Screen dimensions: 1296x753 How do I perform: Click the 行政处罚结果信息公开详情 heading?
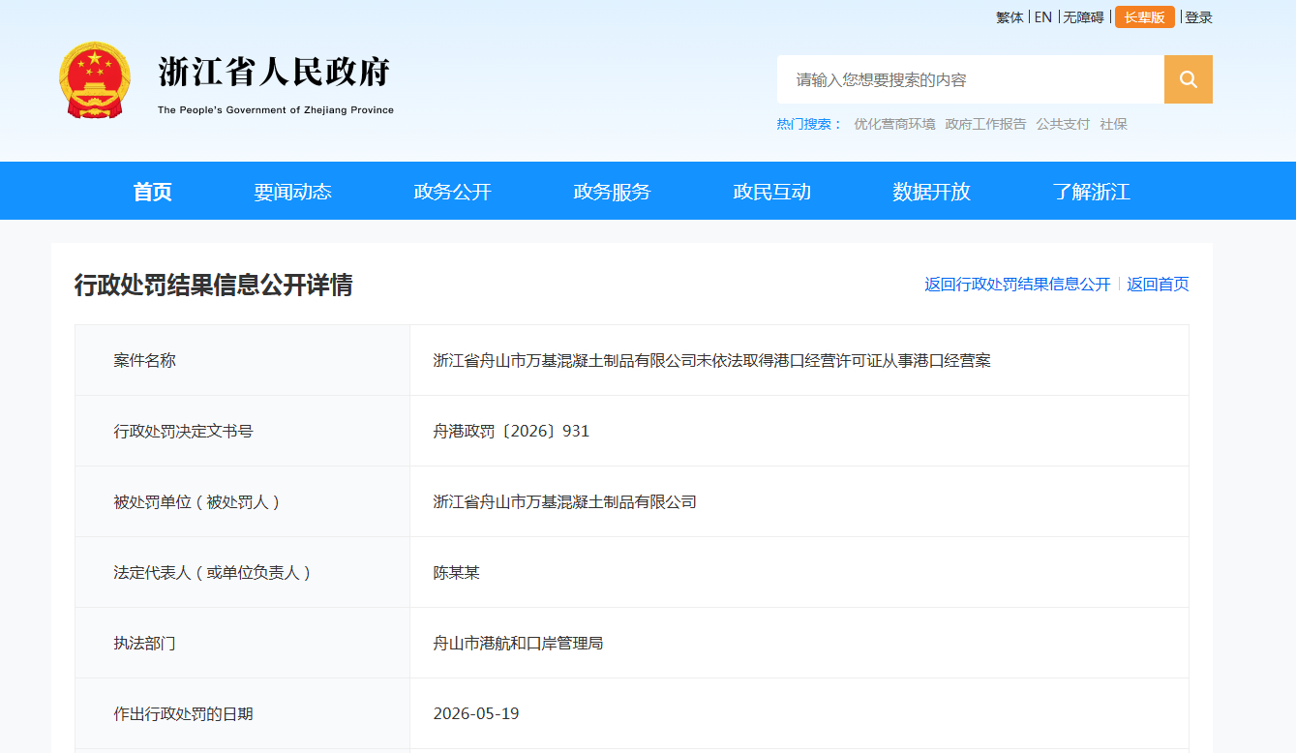click(x=213, y=285)
